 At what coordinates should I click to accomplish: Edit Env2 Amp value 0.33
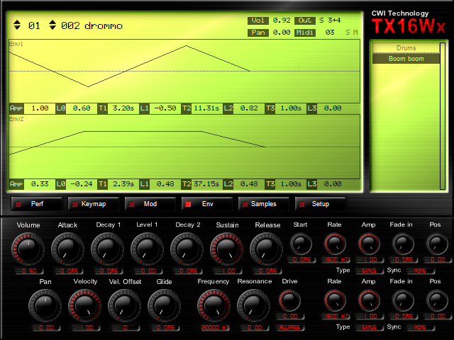coord(40,184)
